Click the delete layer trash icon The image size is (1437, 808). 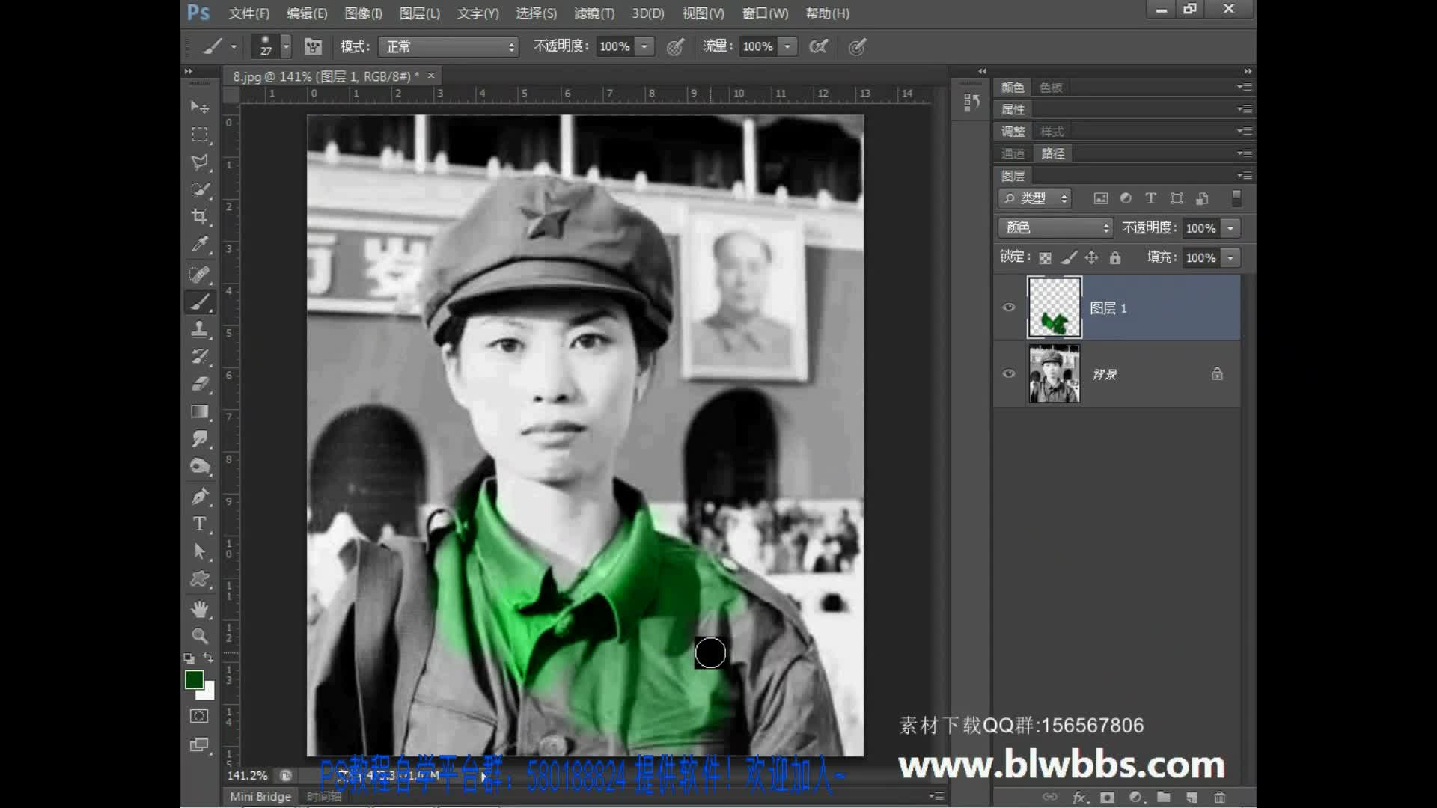(x=1220, y=797)
